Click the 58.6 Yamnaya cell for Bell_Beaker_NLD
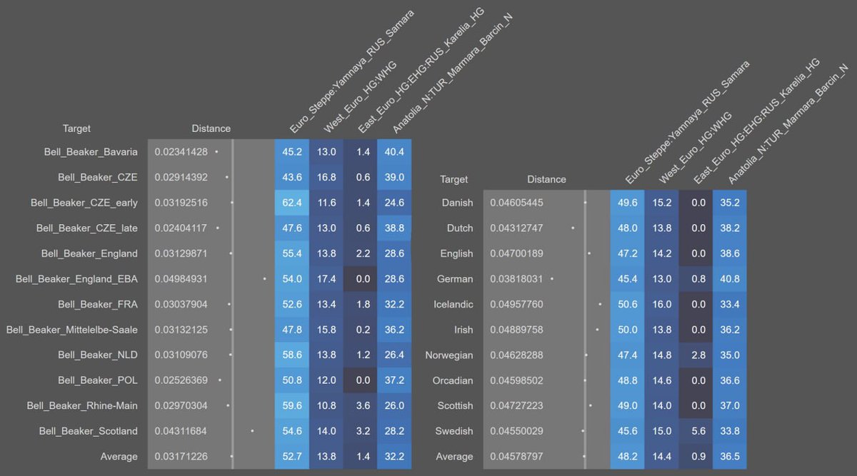The height and width of the screenshot is (476, 857). point(292,355)
